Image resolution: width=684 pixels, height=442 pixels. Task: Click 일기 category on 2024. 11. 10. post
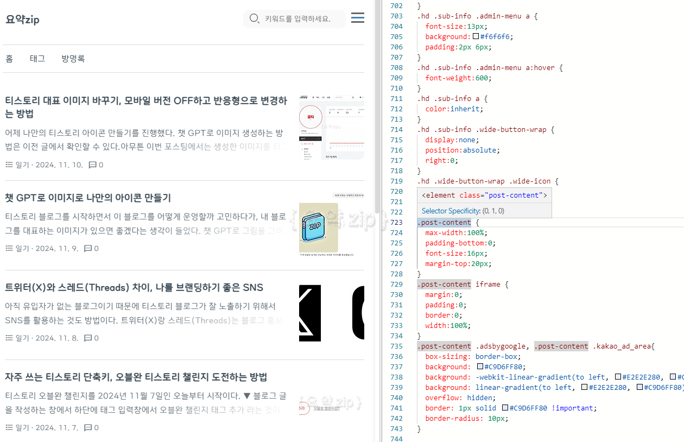point(22,165)
